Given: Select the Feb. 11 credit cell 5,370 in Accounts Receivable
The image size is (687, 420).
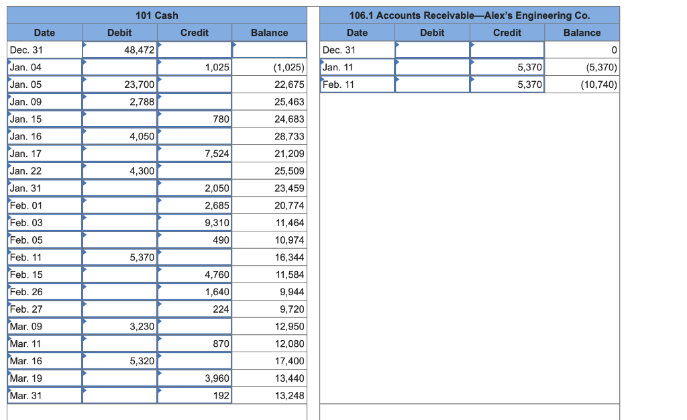Looking at the screenshot, I should coord(507,85).
